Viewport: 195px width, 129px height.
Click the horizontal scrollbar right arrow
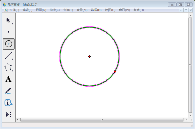tap(186, 119)
